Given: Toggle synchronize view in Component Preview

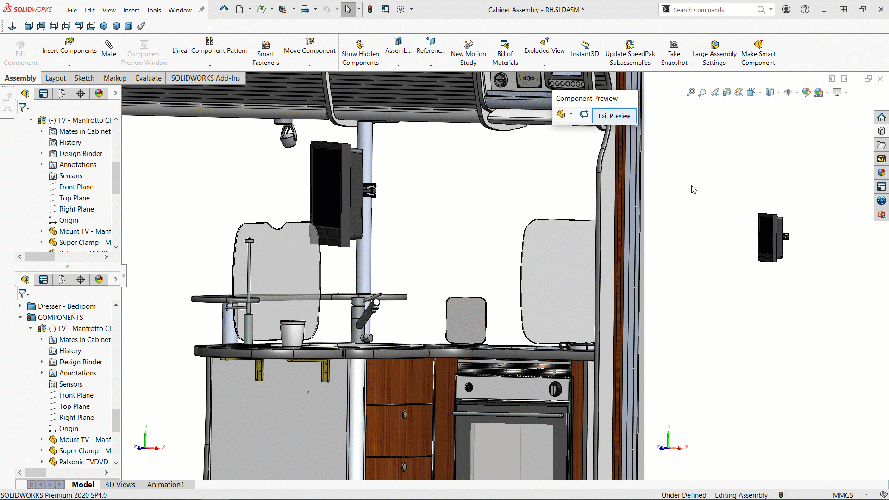Looking at the screenshot, I should pos(584,114).
